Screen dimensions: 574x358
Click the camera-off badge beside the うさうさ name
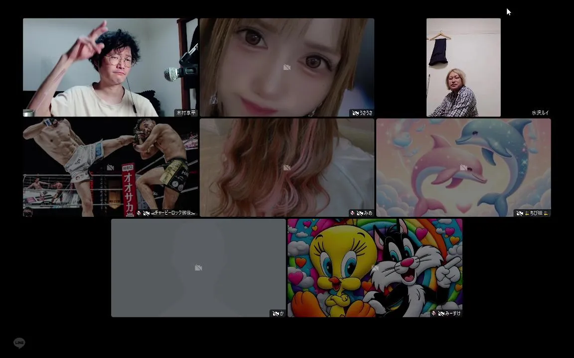pos(355,113)
